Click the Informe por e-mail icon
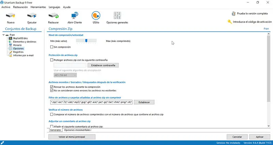This screenshot has height=145, width=273. tap(10, 56)
